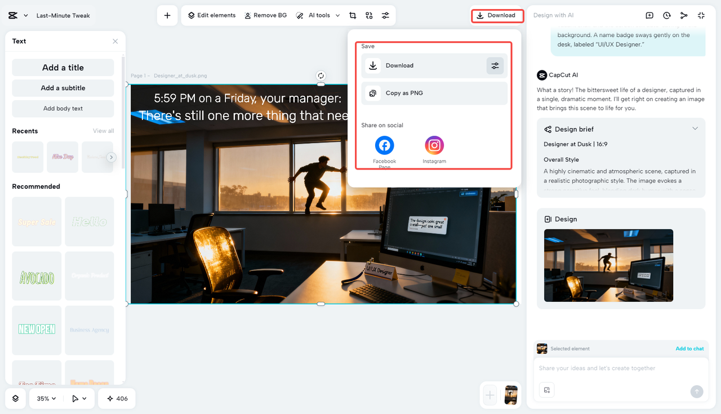
Task: Apply the NEW OPEN text preset
Action: pos(37,330)
